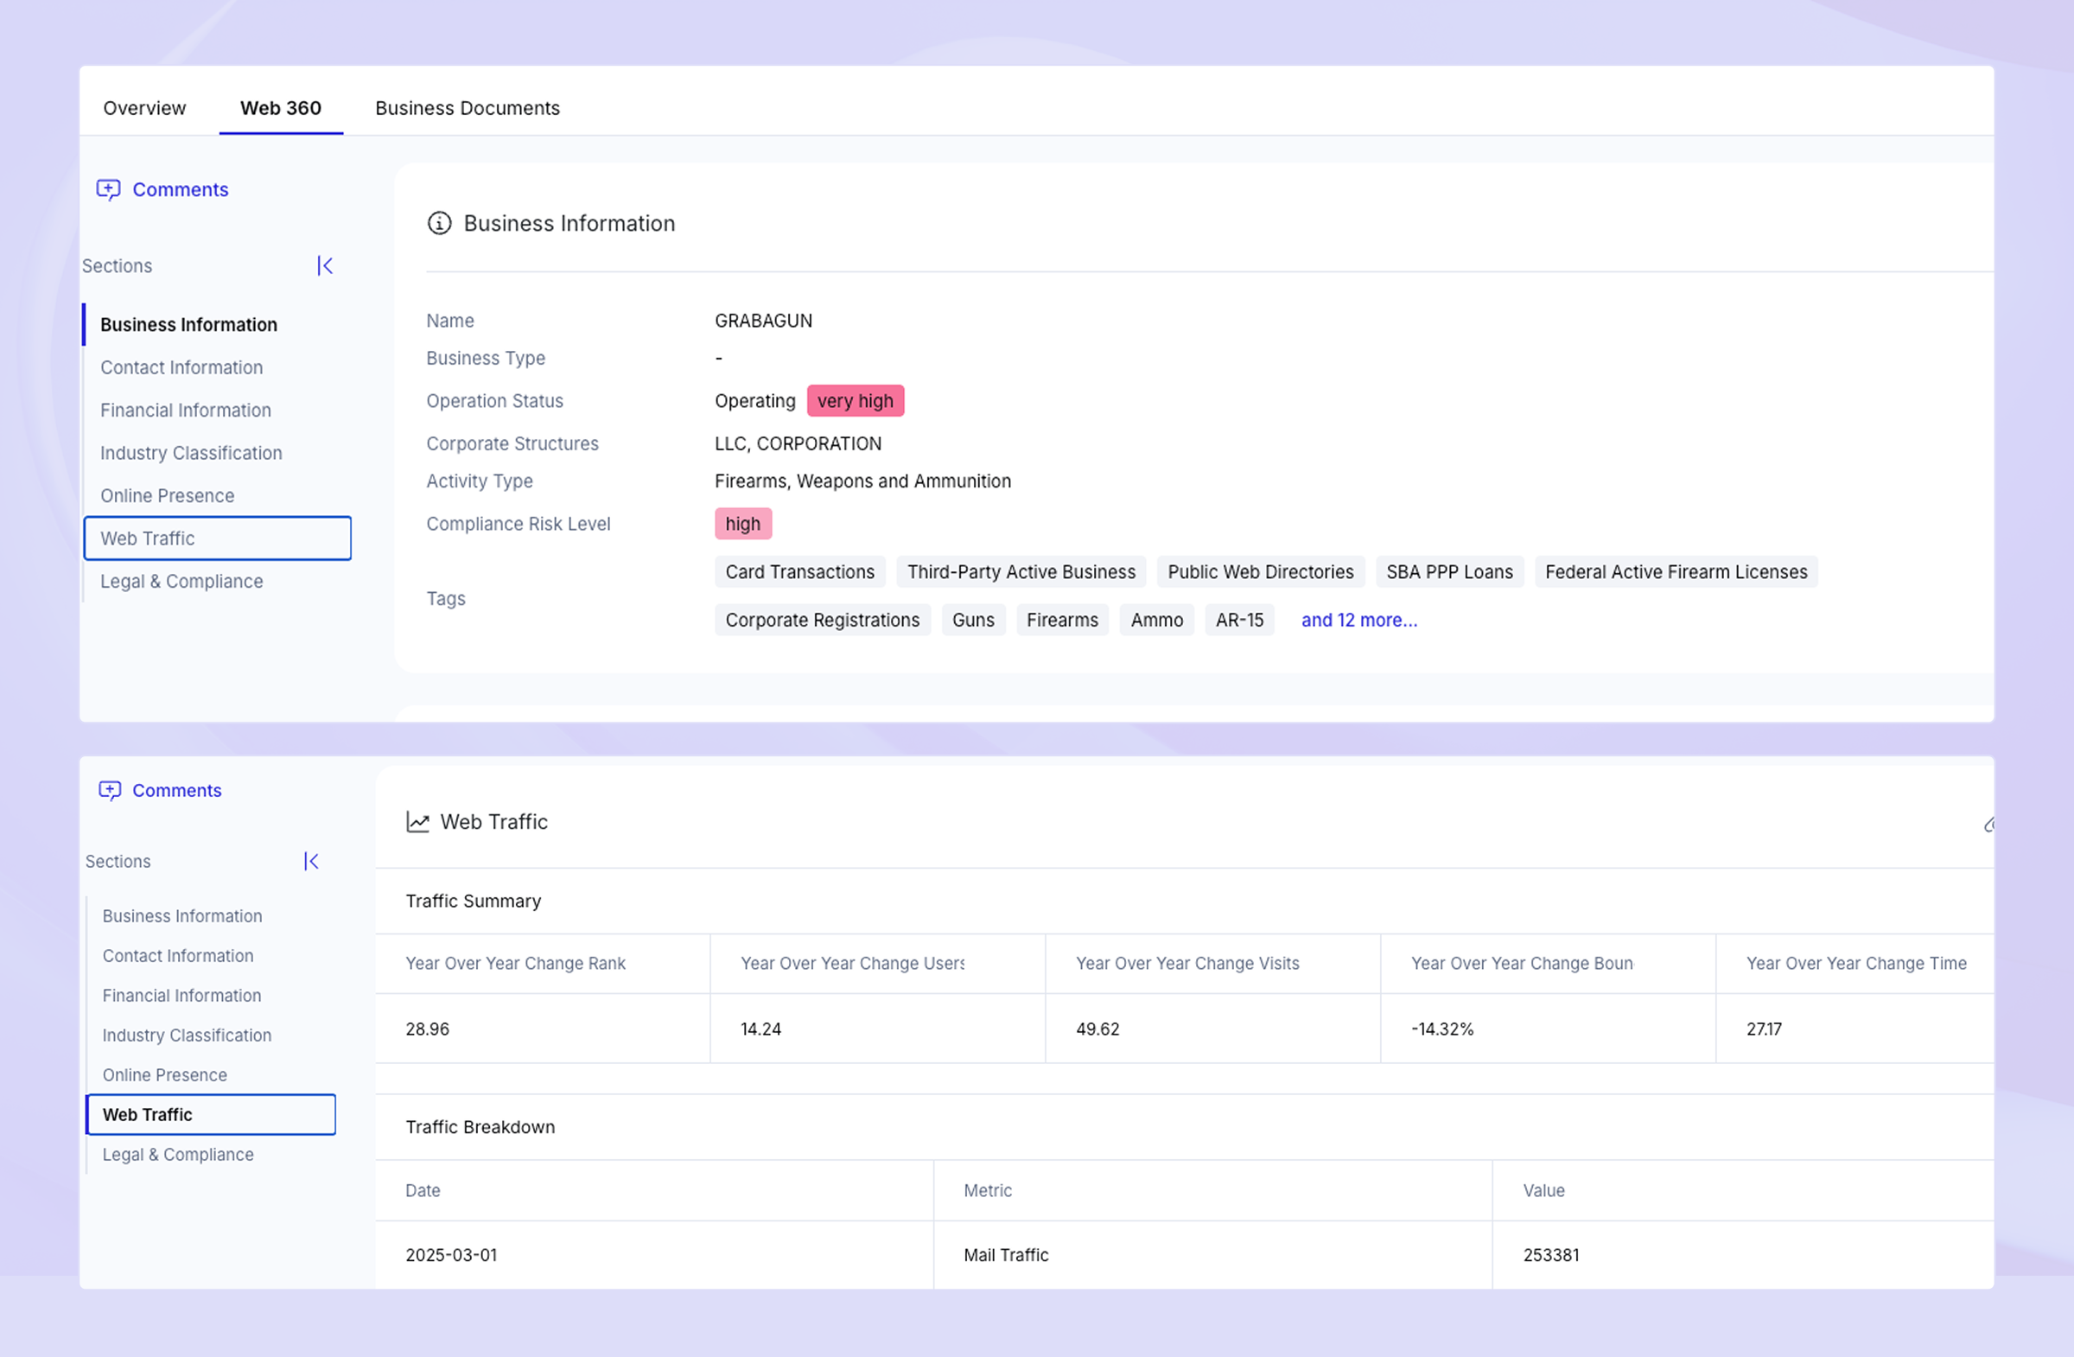Collapse the upper Sections sidebar

pyautogui.click(x=325, y=266)
